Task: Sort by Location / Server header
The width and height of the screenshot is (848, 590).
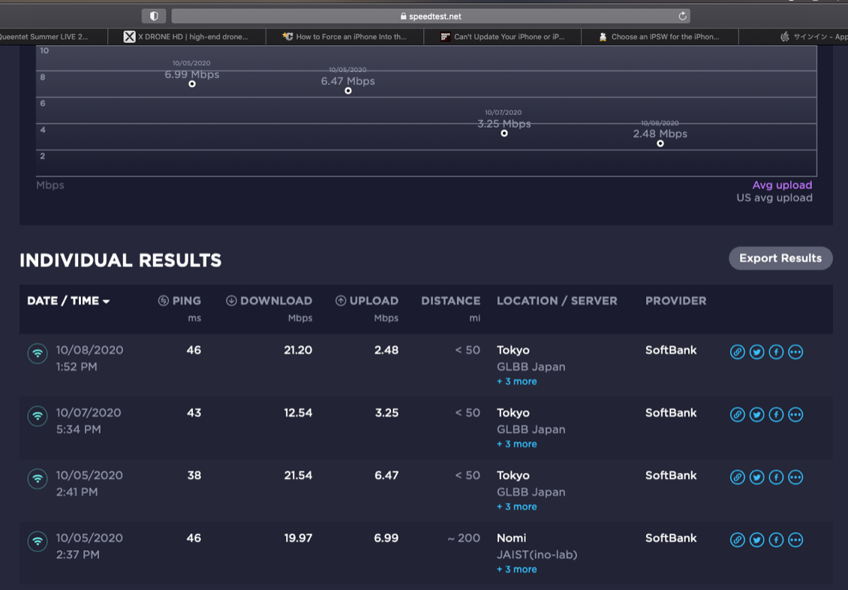Action: coord(557,301)
